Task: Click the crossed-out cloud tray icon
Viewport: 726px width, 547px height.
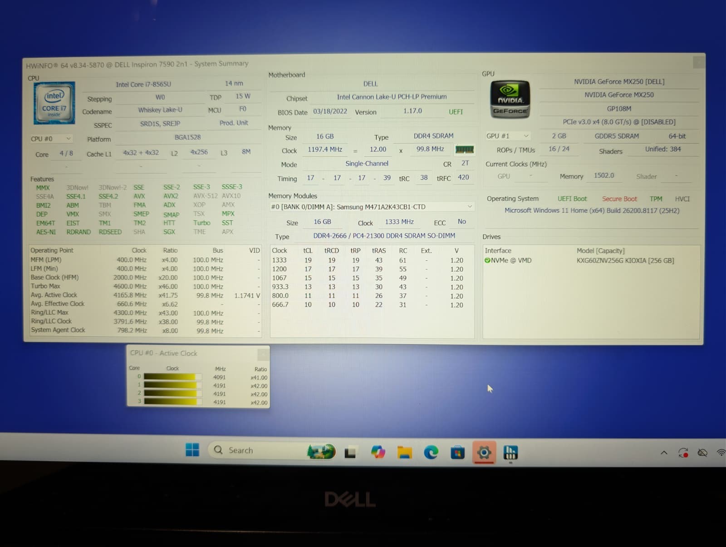Action: 702,453
